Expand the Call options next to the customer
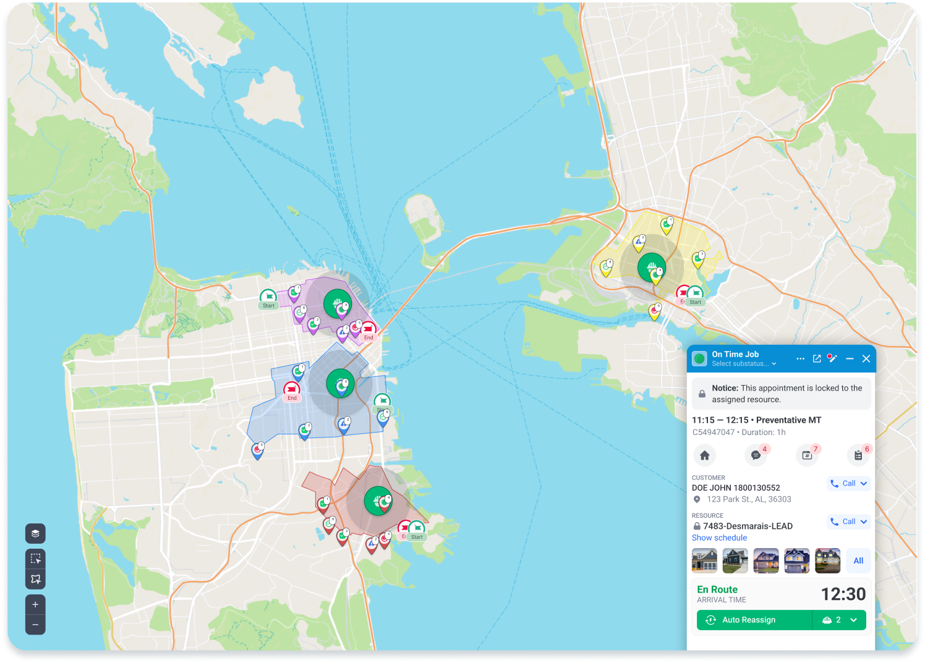The width and height of the screenshot is (925, 663). pyautogui.click(x=863, y=483)
